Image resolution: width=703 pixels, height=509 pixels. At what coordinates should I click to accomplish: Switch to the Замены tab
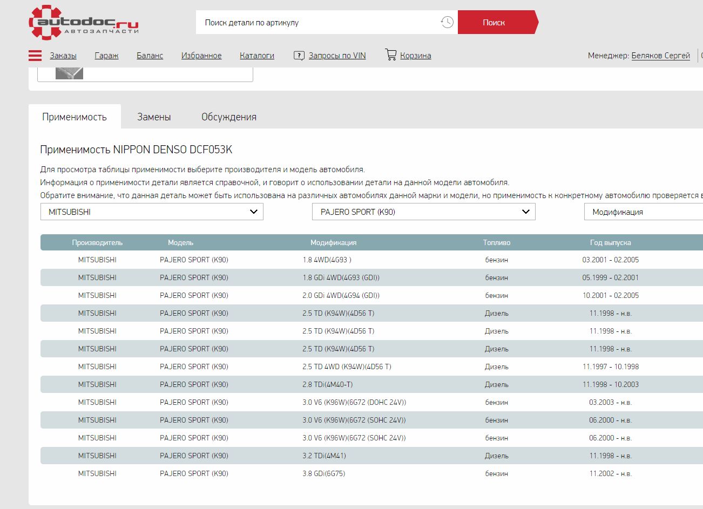[x=154, y=117]
